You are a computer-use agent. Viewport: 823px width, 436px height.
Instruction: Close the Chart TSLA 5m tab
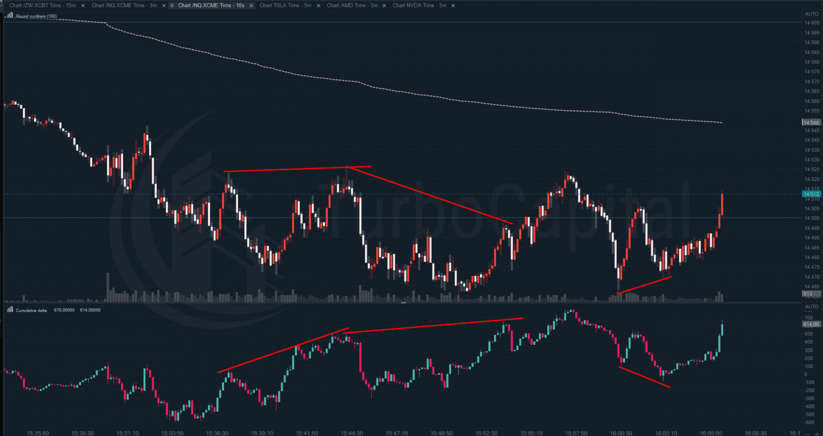tap(319, 5)
